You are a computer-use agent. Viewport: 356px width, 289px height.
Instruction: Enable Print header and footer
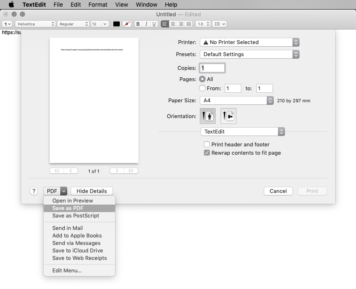pos(207,144)
